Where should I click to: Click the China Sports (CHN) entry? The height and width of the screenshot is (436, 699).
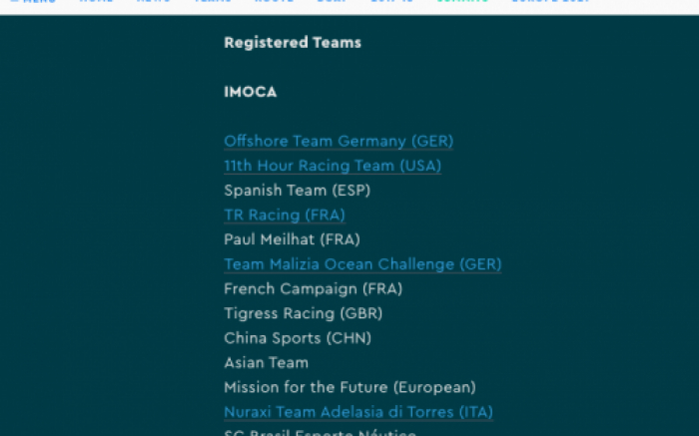298,338
